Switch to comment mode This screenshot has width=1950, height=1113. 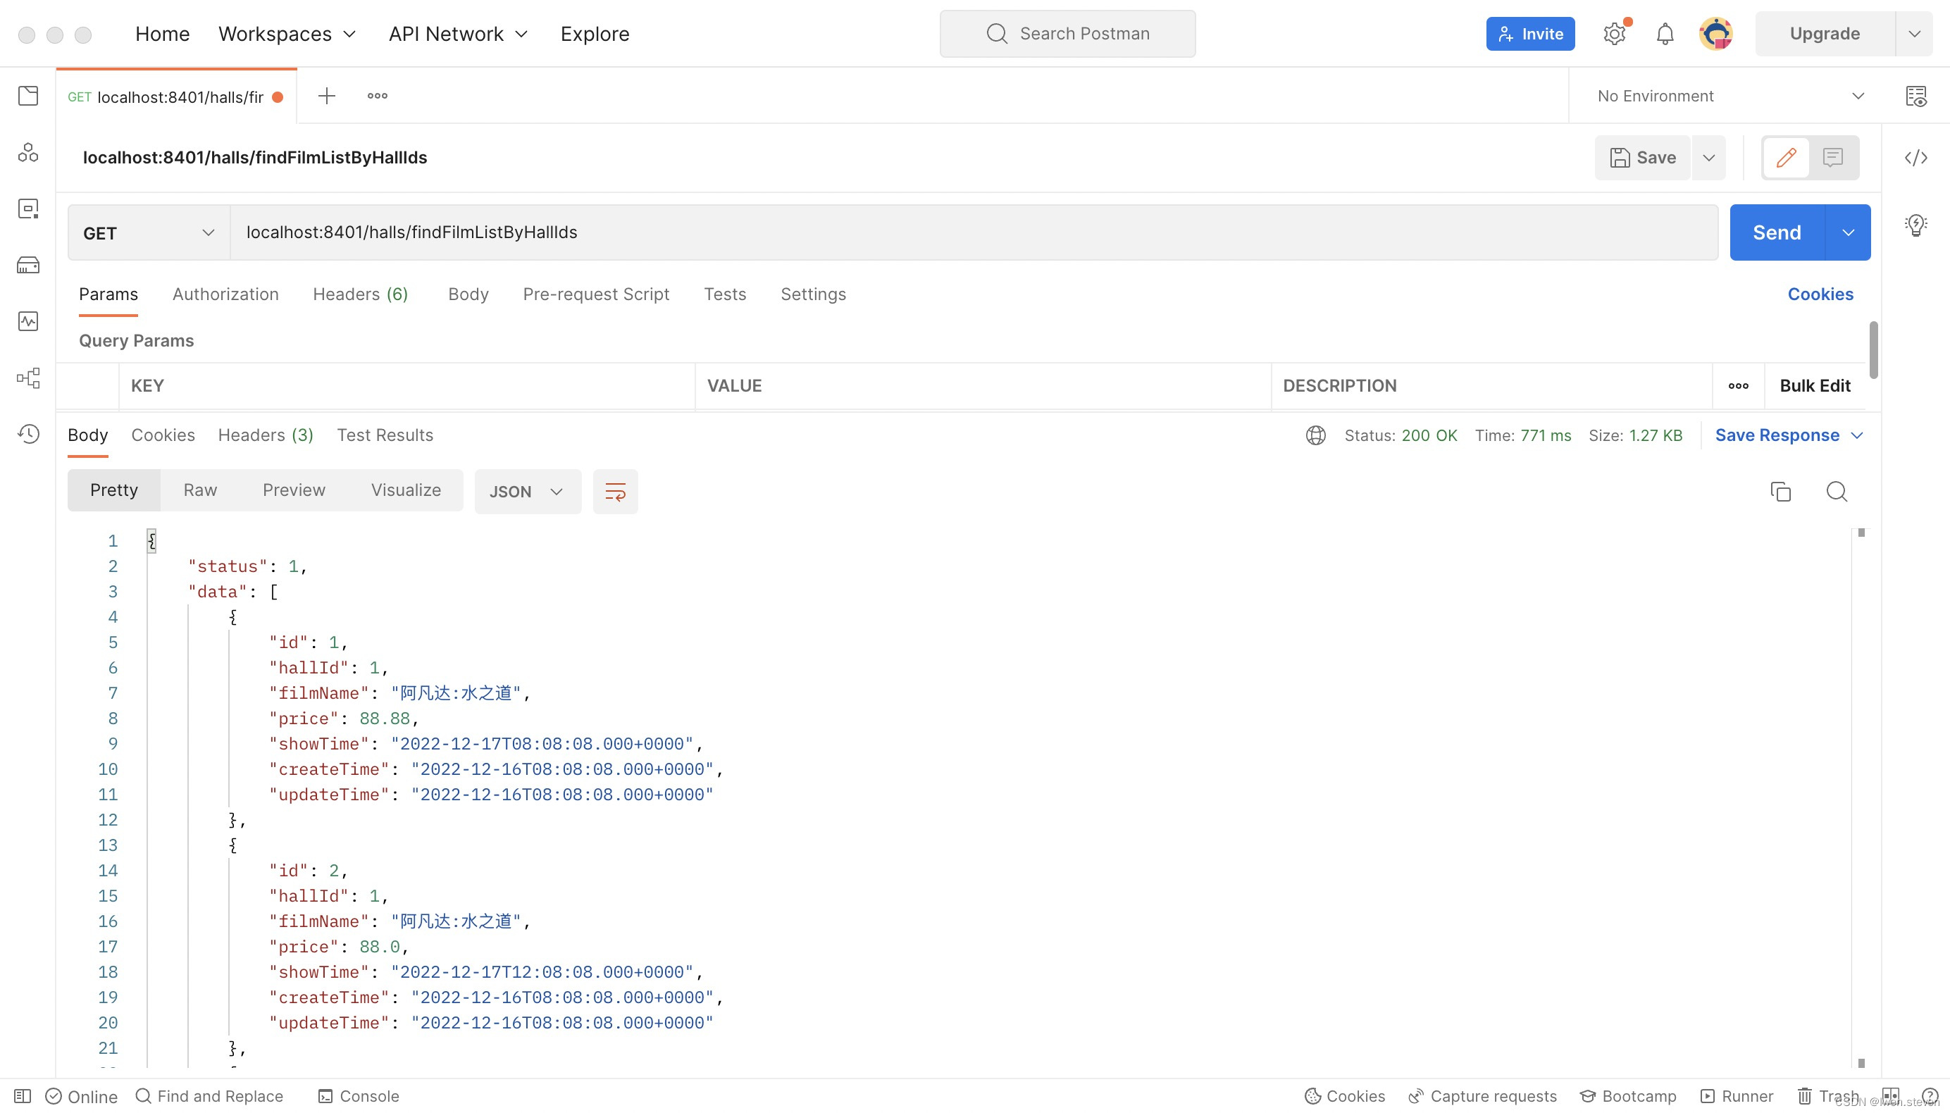1832,158
